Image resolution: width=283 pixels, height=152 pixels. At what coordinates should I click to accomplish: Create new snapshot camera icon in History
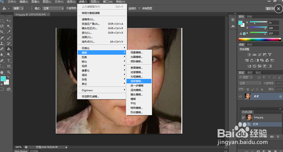pyautogui.click(x=272, y=137)
